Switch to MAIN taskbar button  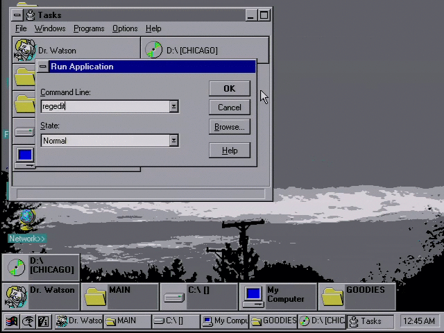coord(127,321)
